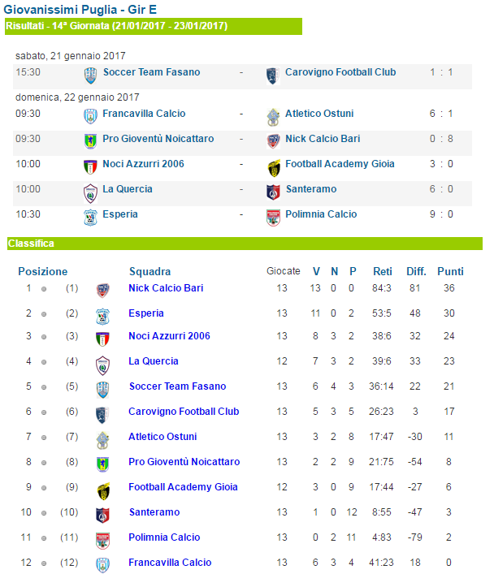The height and width of the screenshot is (574, 494).
Task: Click the 6 : 1 Francavilla match score
Action: coord(441,114)
